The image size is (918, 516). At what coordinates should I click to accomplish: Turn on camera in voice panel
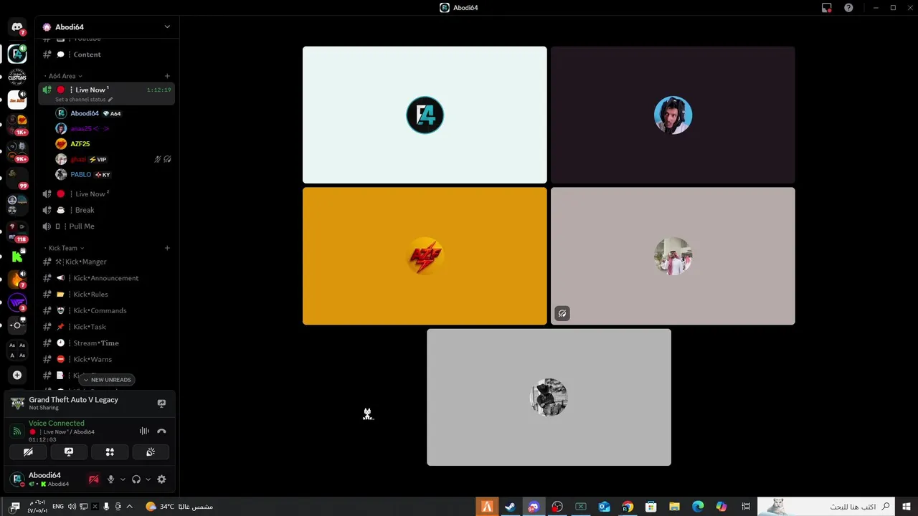coord(28,452)
